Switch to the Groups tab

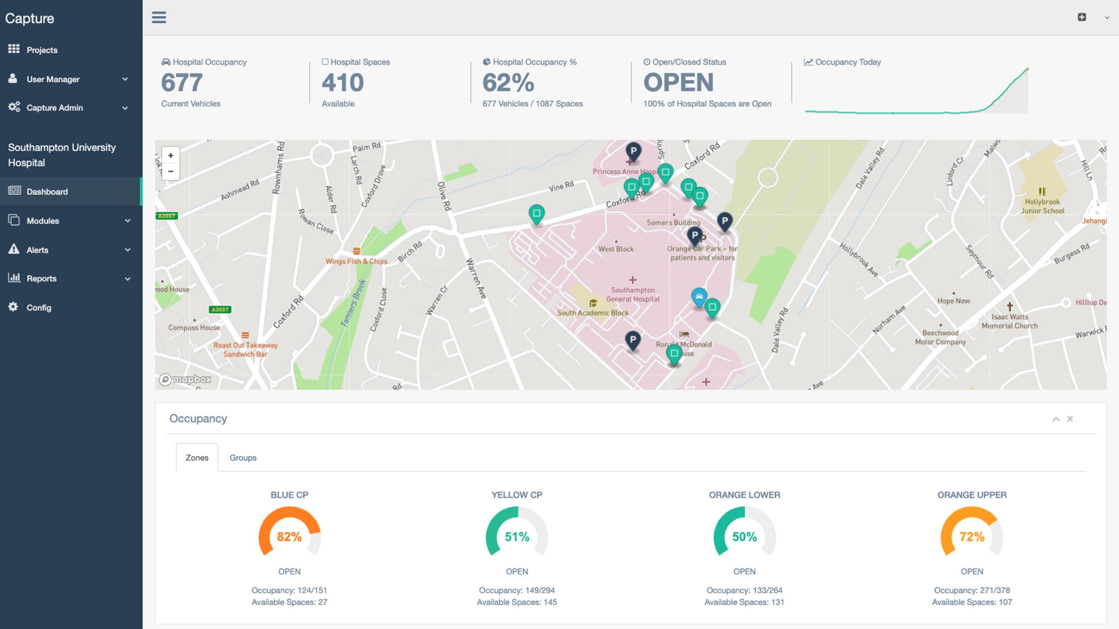[x=243, y=457]
